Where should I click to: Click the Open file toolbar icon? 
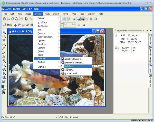pyautogui.click(x=8, y=19)
